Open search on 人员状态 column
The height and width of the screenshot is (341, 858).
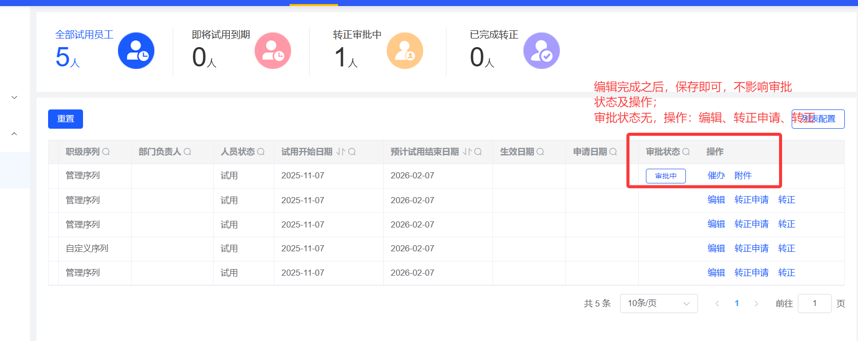[x=261, y=151]
